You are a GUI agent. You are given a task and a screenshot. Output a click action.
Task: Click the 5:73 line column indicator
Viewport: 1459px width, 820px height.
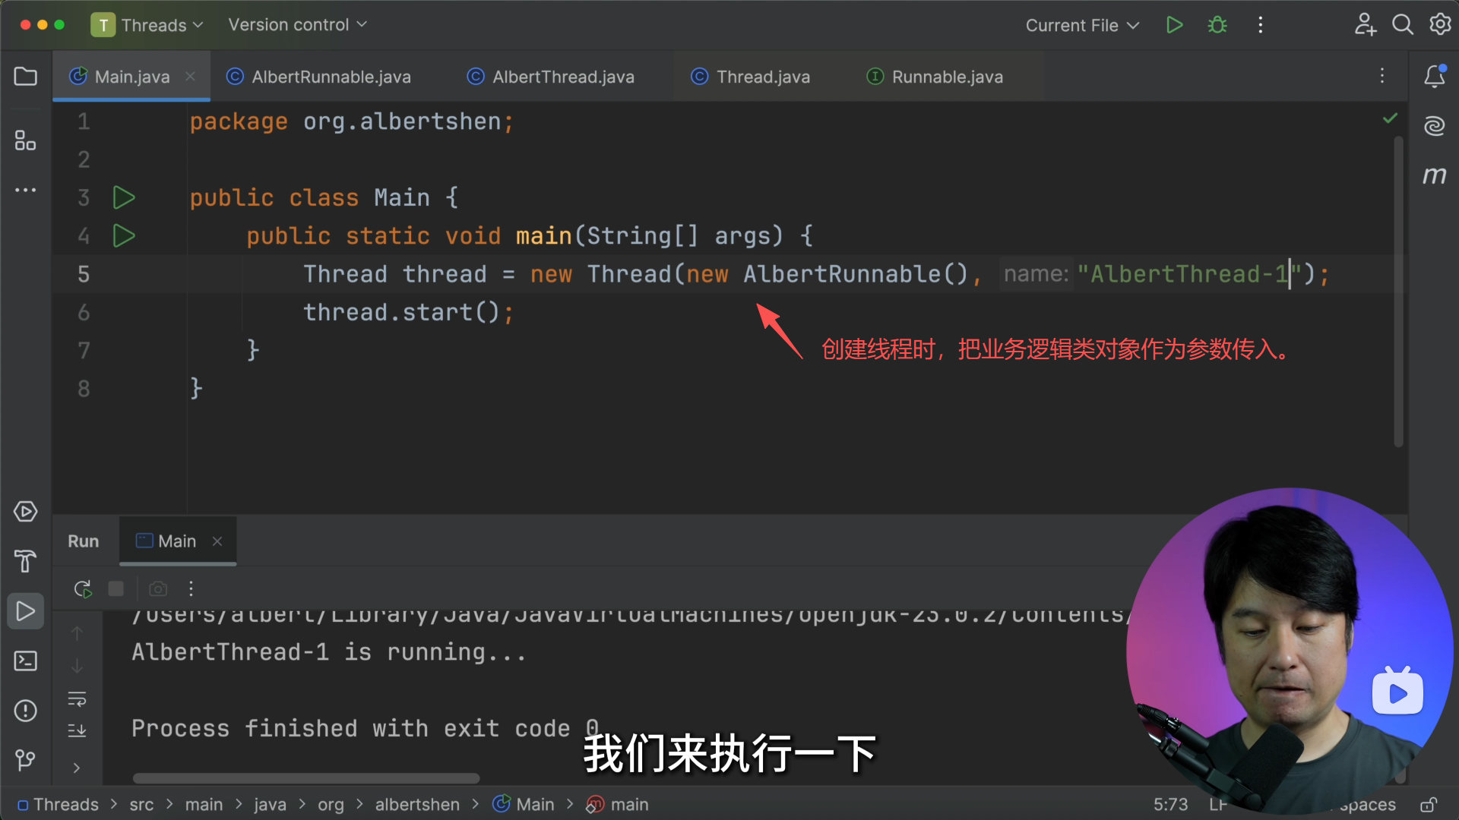(1170, 804)
